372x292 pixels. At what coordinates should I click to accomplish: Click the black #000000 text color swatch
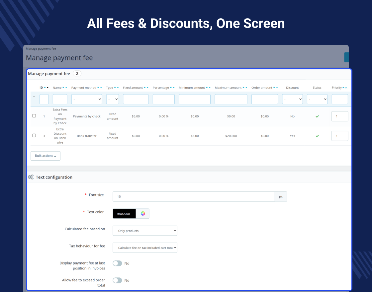[124, 214]
